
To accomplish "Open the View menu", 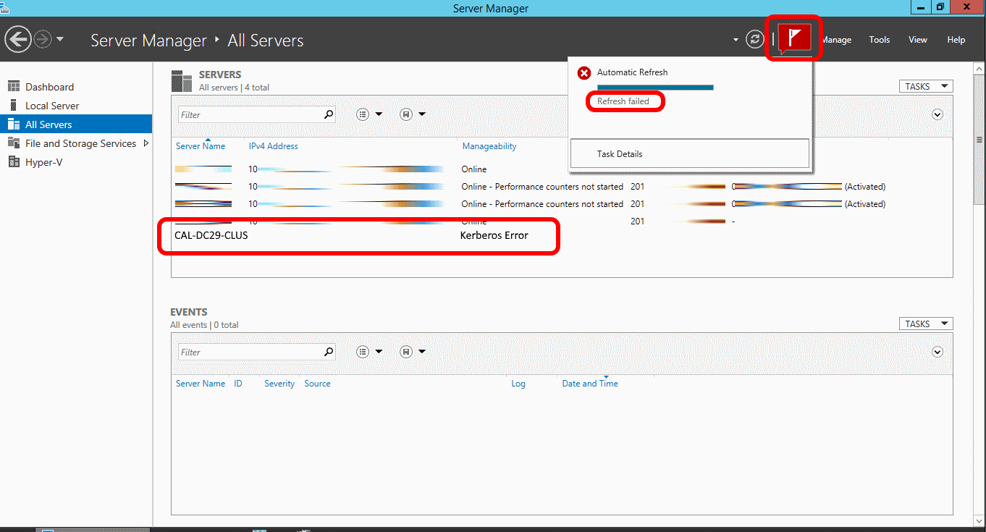I will 917,40.
